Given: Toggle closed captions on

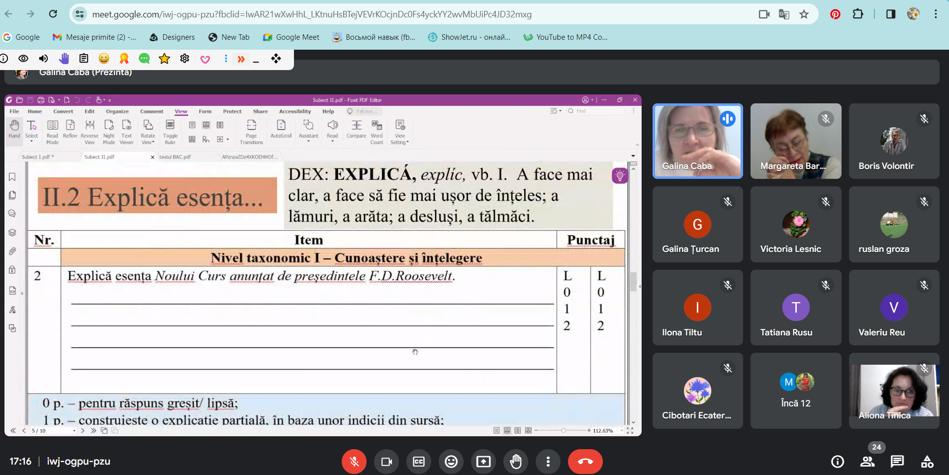Looking at the screenshot, I should pos(419,462).
